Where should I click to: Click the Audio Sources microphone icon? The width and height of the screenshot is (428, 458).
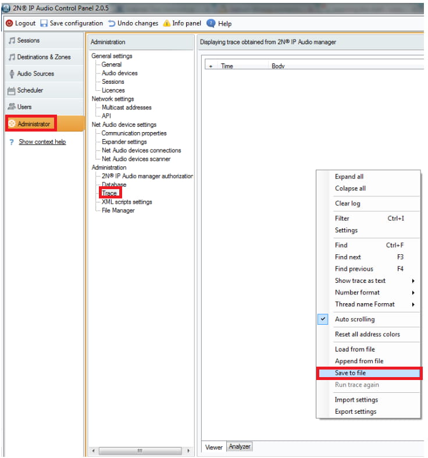(12, 73)
